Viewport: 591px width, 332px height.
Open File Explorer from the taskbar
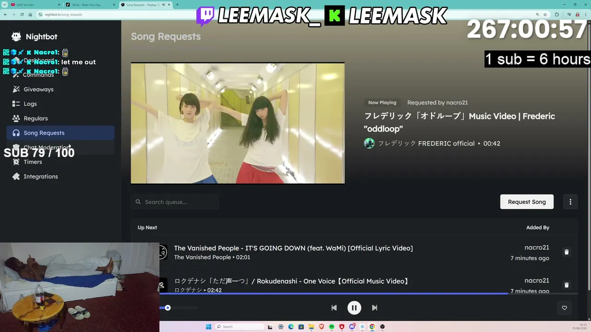point(311,326)
